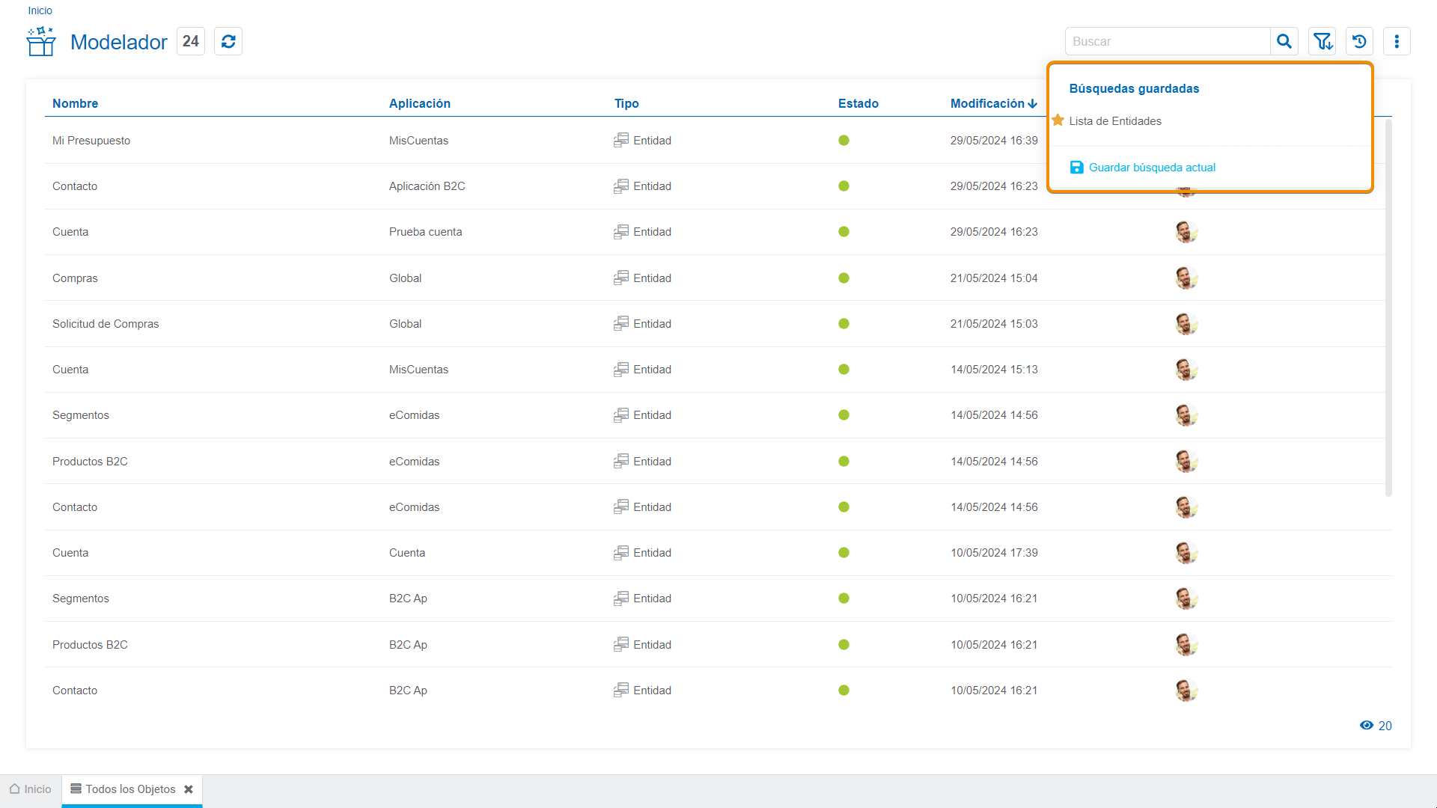
Task: Click the eye icon showing 20 items
Action: [x=1367, y=725]
